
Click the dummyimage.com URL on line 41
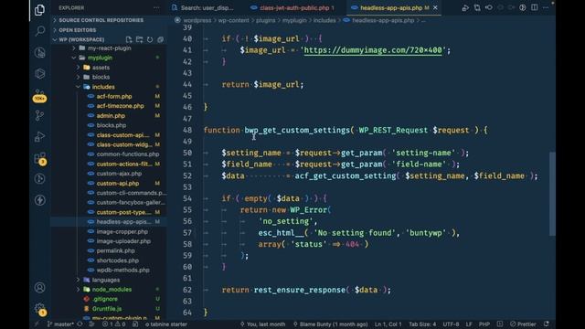[373, 50]
